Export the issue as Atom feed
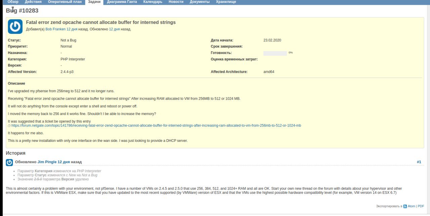This screenshot has width=430, height=216. click(x=412, y=206)
